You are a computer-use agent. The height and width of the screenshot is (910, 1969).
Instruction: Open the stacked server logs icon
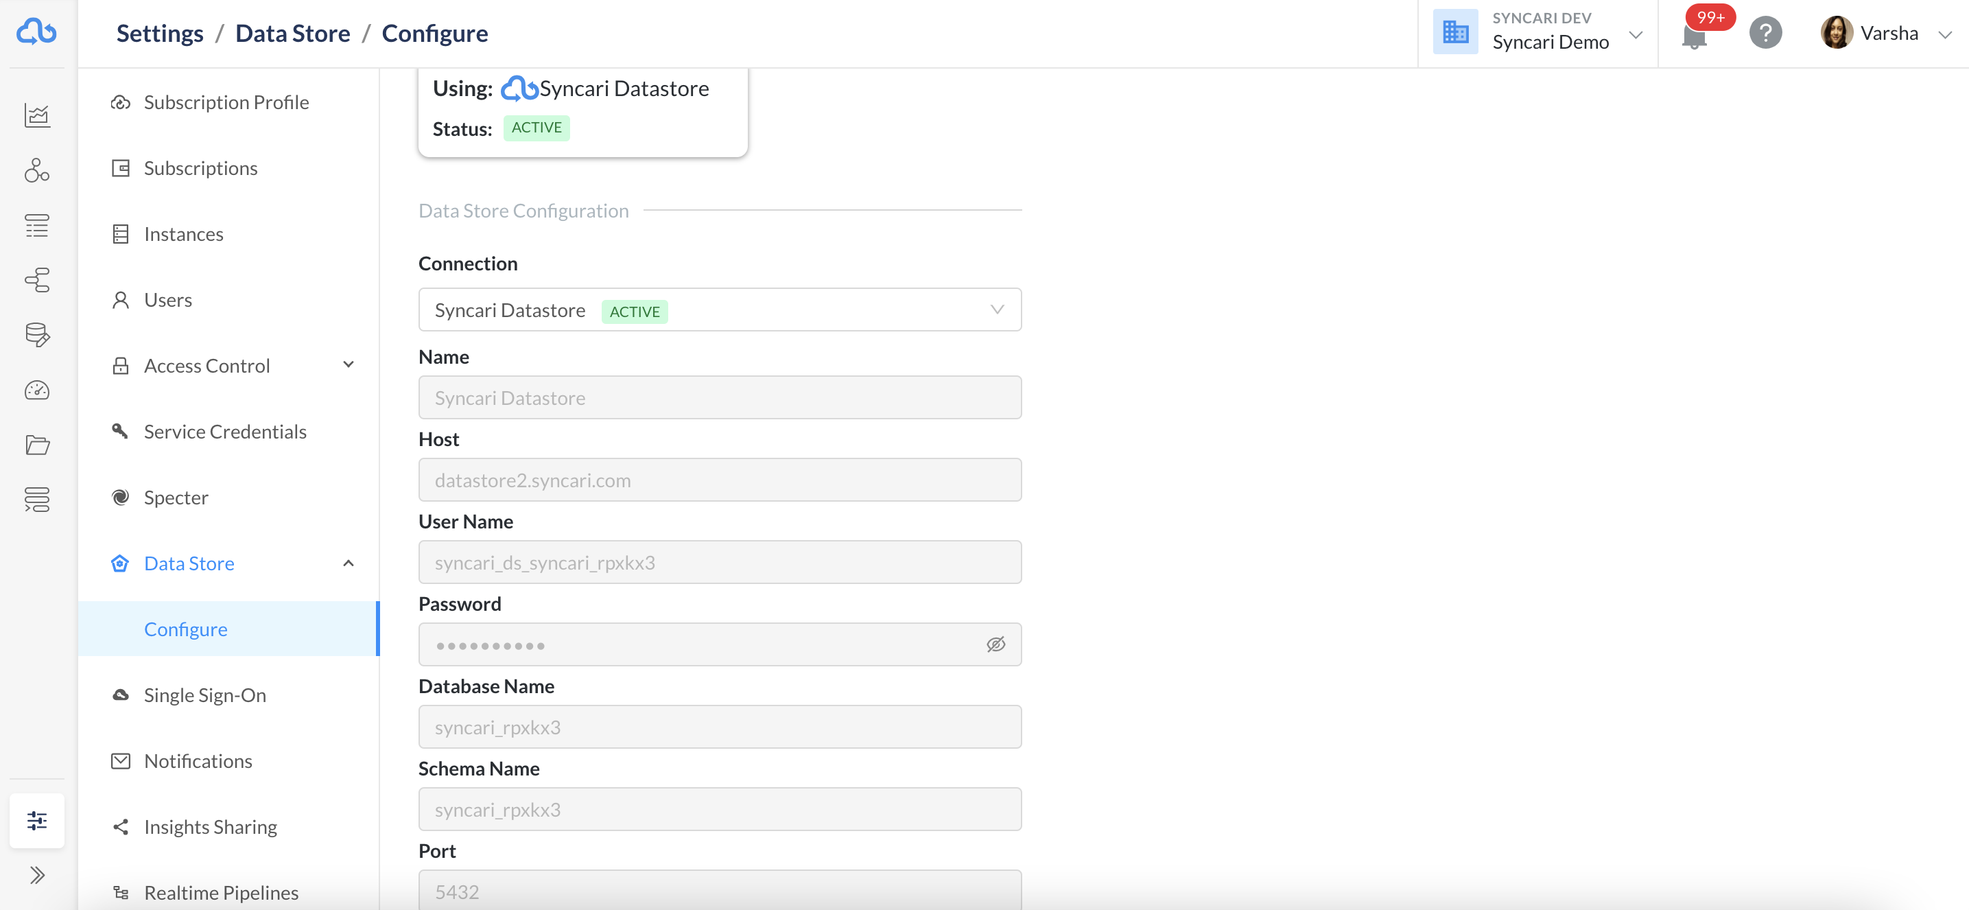[x=36, y=500]
